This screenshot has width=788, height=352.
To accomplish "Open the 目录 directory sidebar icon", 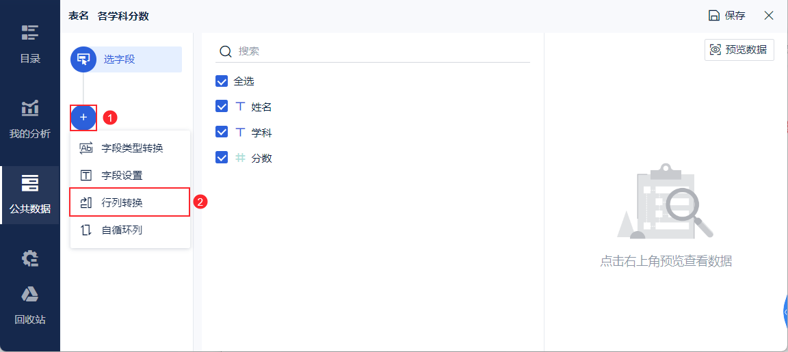I will click(x=30, y=33).
